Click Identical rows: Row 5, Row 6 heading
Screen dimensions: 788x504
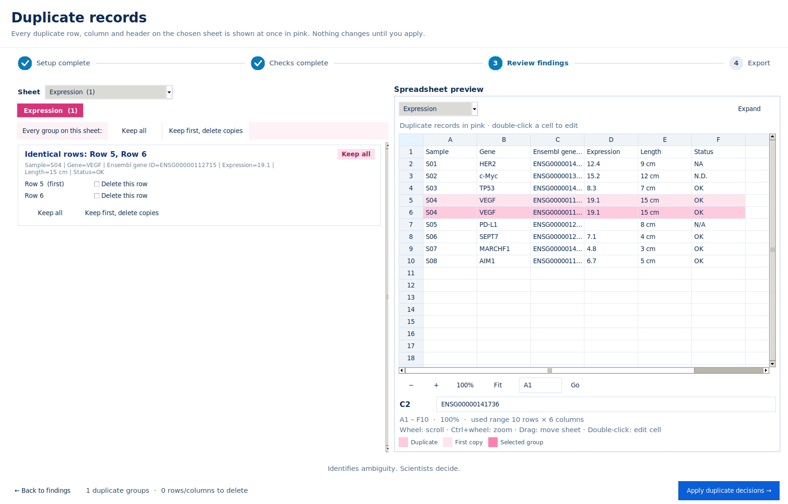click(85, 154)
